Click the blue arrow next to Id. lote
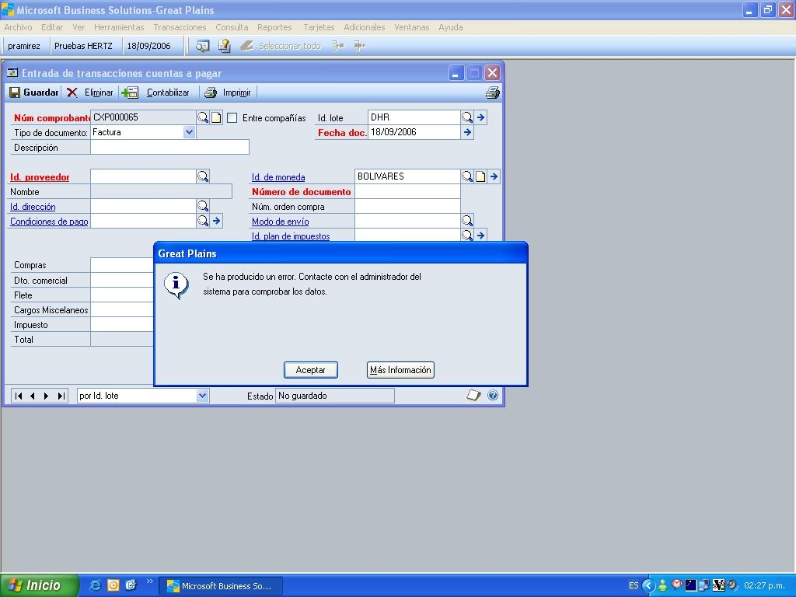 480,118
